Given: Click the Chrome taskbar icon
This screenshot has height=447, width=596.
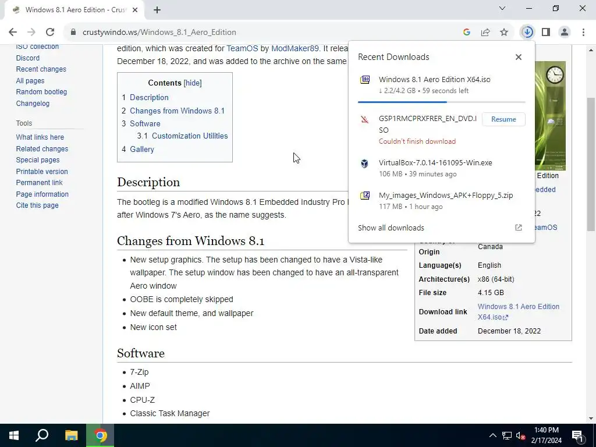Looking at the screenshot, I should [x=100, y=435].
